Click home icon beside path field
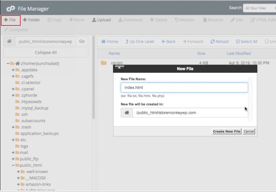The height and width of the screenshot is (192, 276). [9, 41]
